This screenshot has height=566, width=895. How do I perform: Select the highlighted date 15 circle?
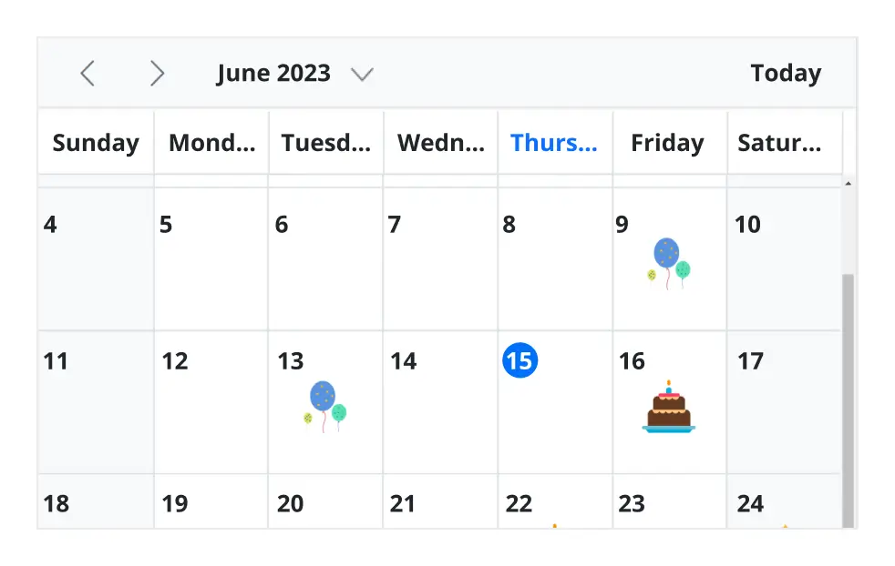(520, 360)
